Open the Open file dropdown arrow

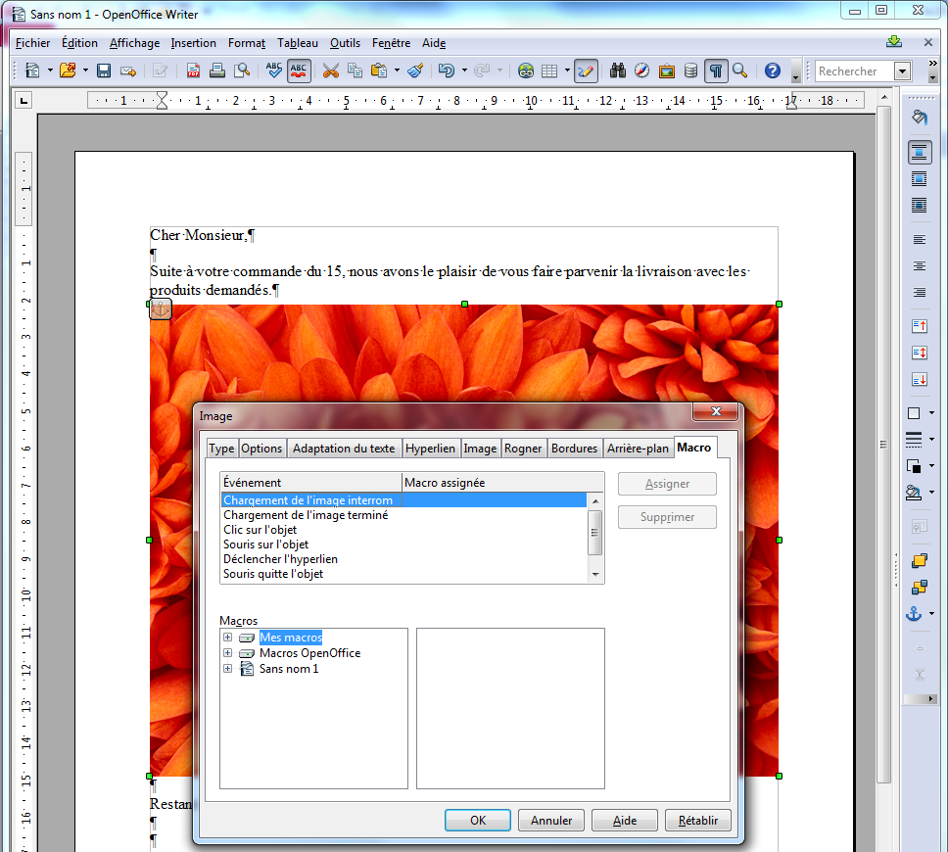85,71
